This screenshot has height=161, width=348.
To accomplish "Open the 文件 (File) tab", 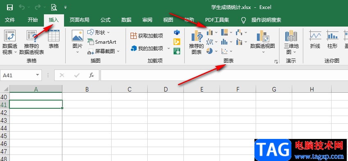I will coord(10,20).
